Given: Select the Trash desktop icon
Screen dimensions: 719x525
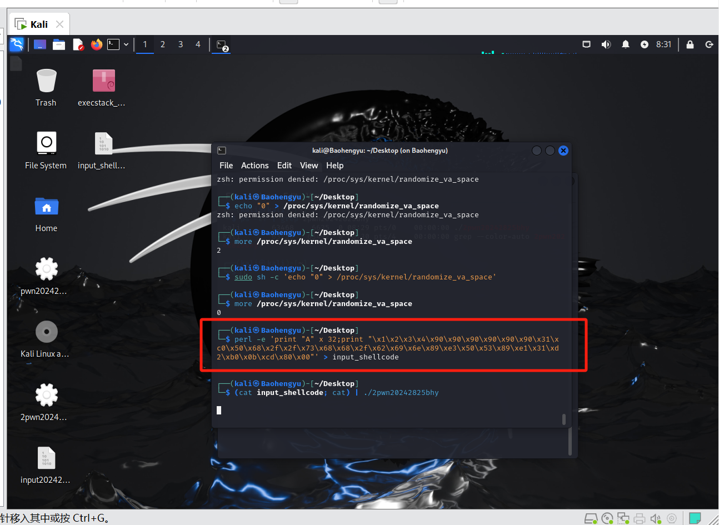Looking at the screenshot, I should pos(46,88).
